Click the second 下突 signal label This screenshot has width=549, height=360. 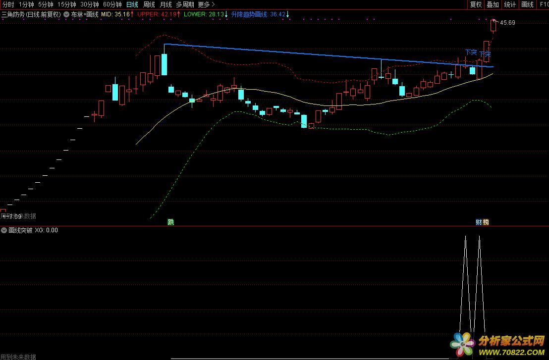[485, 54]
